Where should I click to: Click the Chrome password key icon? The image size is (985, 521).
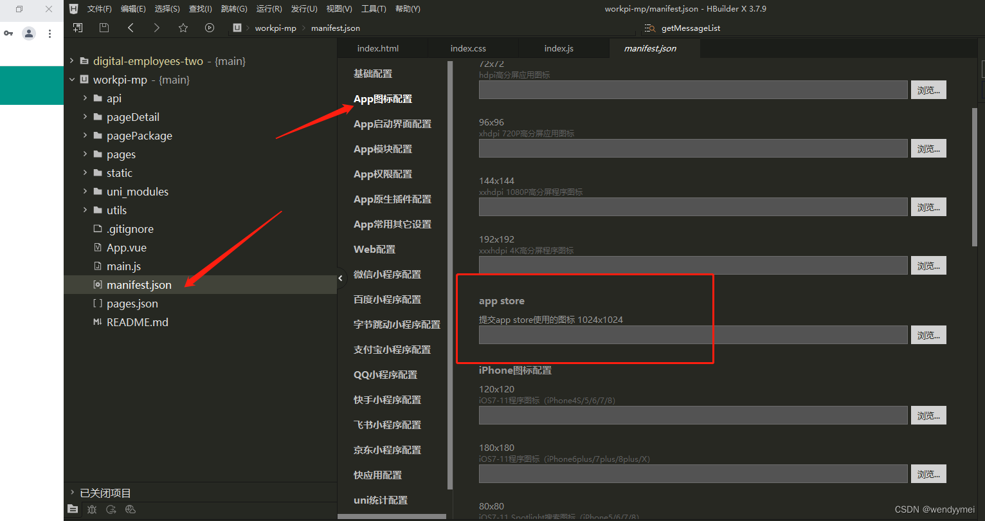pos(8,33)
